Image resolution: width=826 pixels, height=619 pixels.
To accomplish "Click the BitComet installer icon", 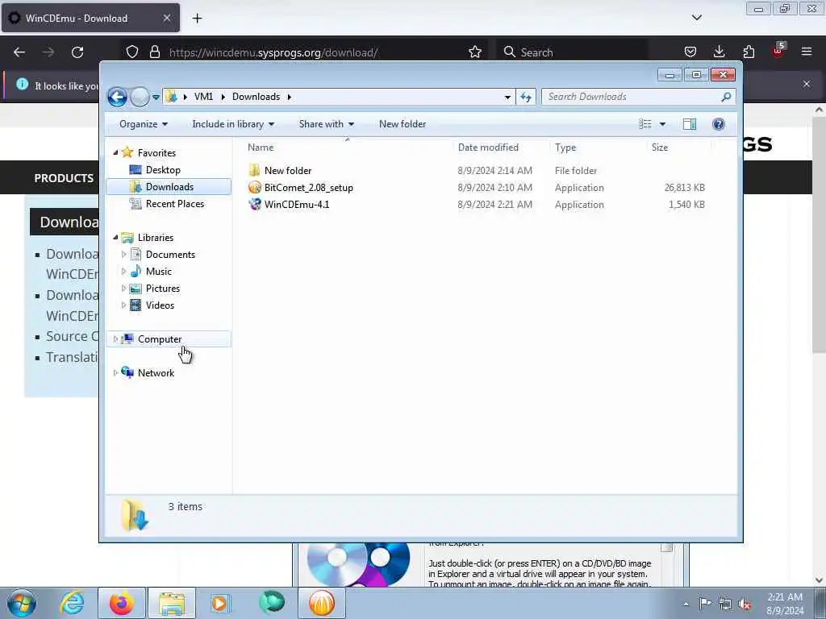I will tap(254, 187).
